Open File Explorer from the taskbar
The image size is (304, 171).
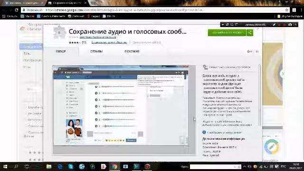tap(49, 167)
